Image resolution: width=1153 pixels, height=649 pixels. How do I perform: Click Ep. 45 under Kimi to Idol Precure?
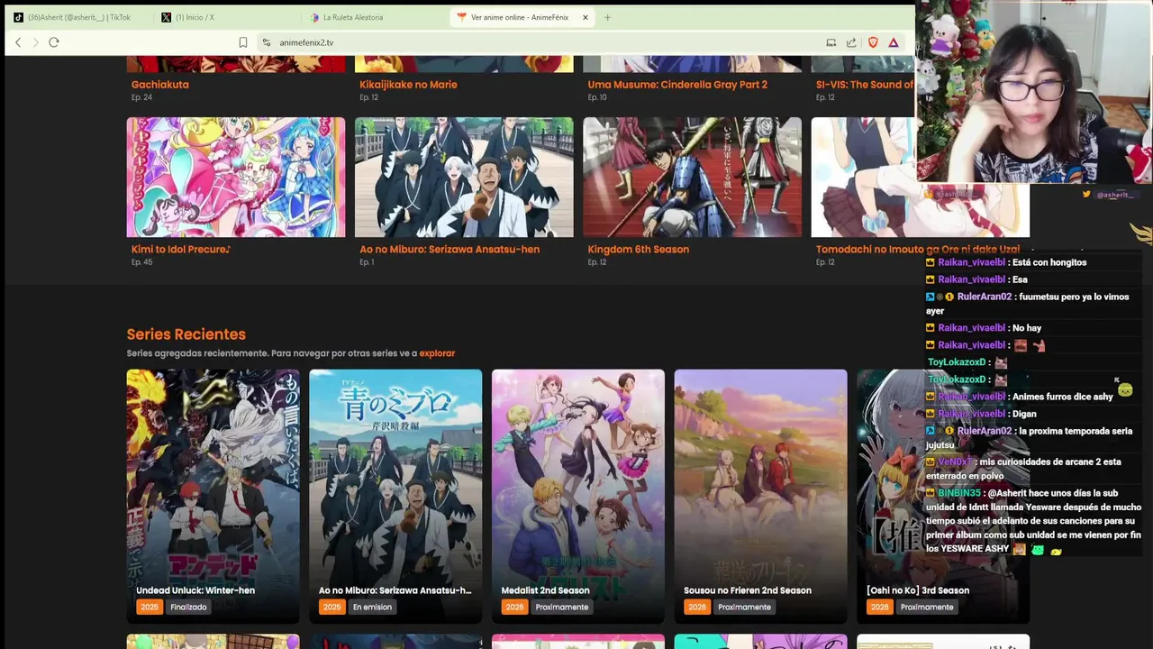(142, 262)
